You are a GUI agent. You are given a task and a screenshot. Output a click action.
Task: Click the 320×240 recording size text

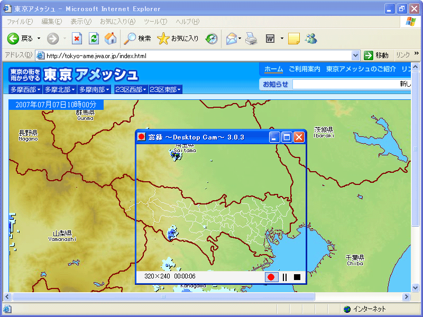pos(157,276)
